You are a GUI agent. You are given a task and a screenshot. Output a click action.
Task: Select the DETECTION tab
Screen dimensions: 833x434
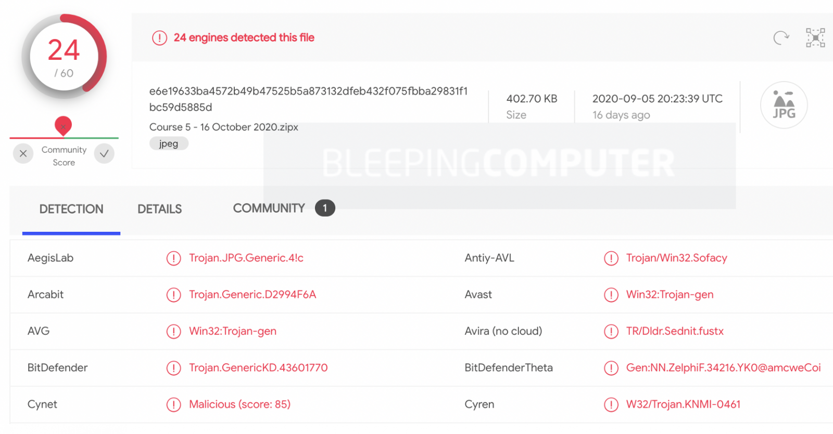pos(71,209)
